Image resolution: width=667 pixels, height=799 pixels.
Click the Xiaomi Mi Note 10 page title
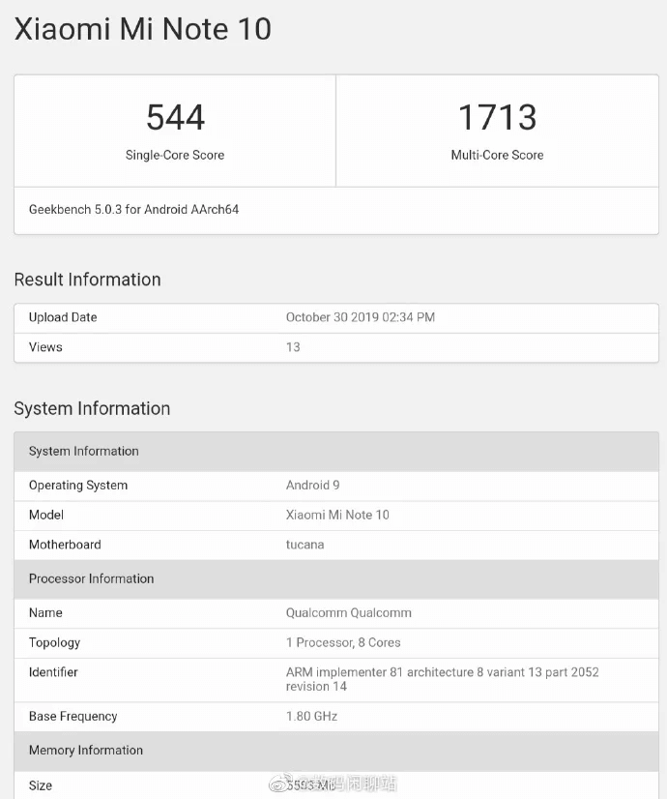click(142, 29)
